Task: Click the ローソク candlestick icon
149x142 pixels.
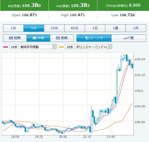Action: (x=87, y=38)
